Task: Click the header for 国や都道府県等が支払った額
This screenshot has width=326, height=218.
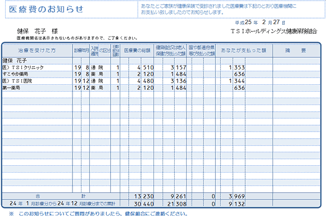Action: [201, 51]
